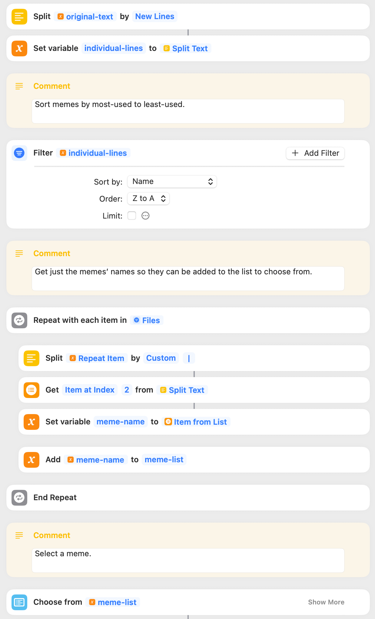The height and width of the screenshot is (619, 375).
Task: Enable the Limit checkbox in Filter
Action: pyautogui.click(x=132, y=216)
